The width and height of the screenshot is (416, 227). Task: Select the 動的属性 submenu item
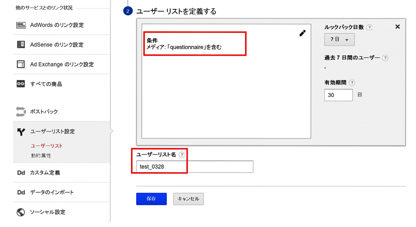(41, 156)
